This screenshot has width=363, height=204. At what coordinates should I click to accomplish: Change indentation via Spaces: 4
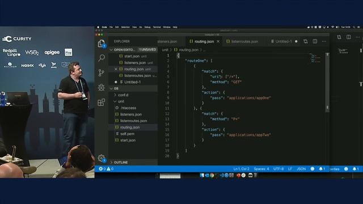(x=261, y=169)
